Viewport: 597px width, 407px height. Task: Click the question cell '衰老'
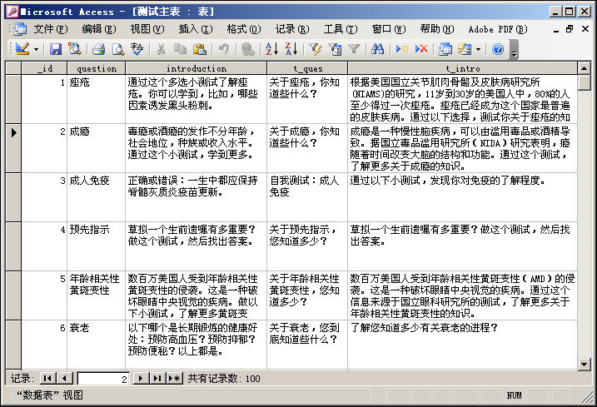coord(97,345)
